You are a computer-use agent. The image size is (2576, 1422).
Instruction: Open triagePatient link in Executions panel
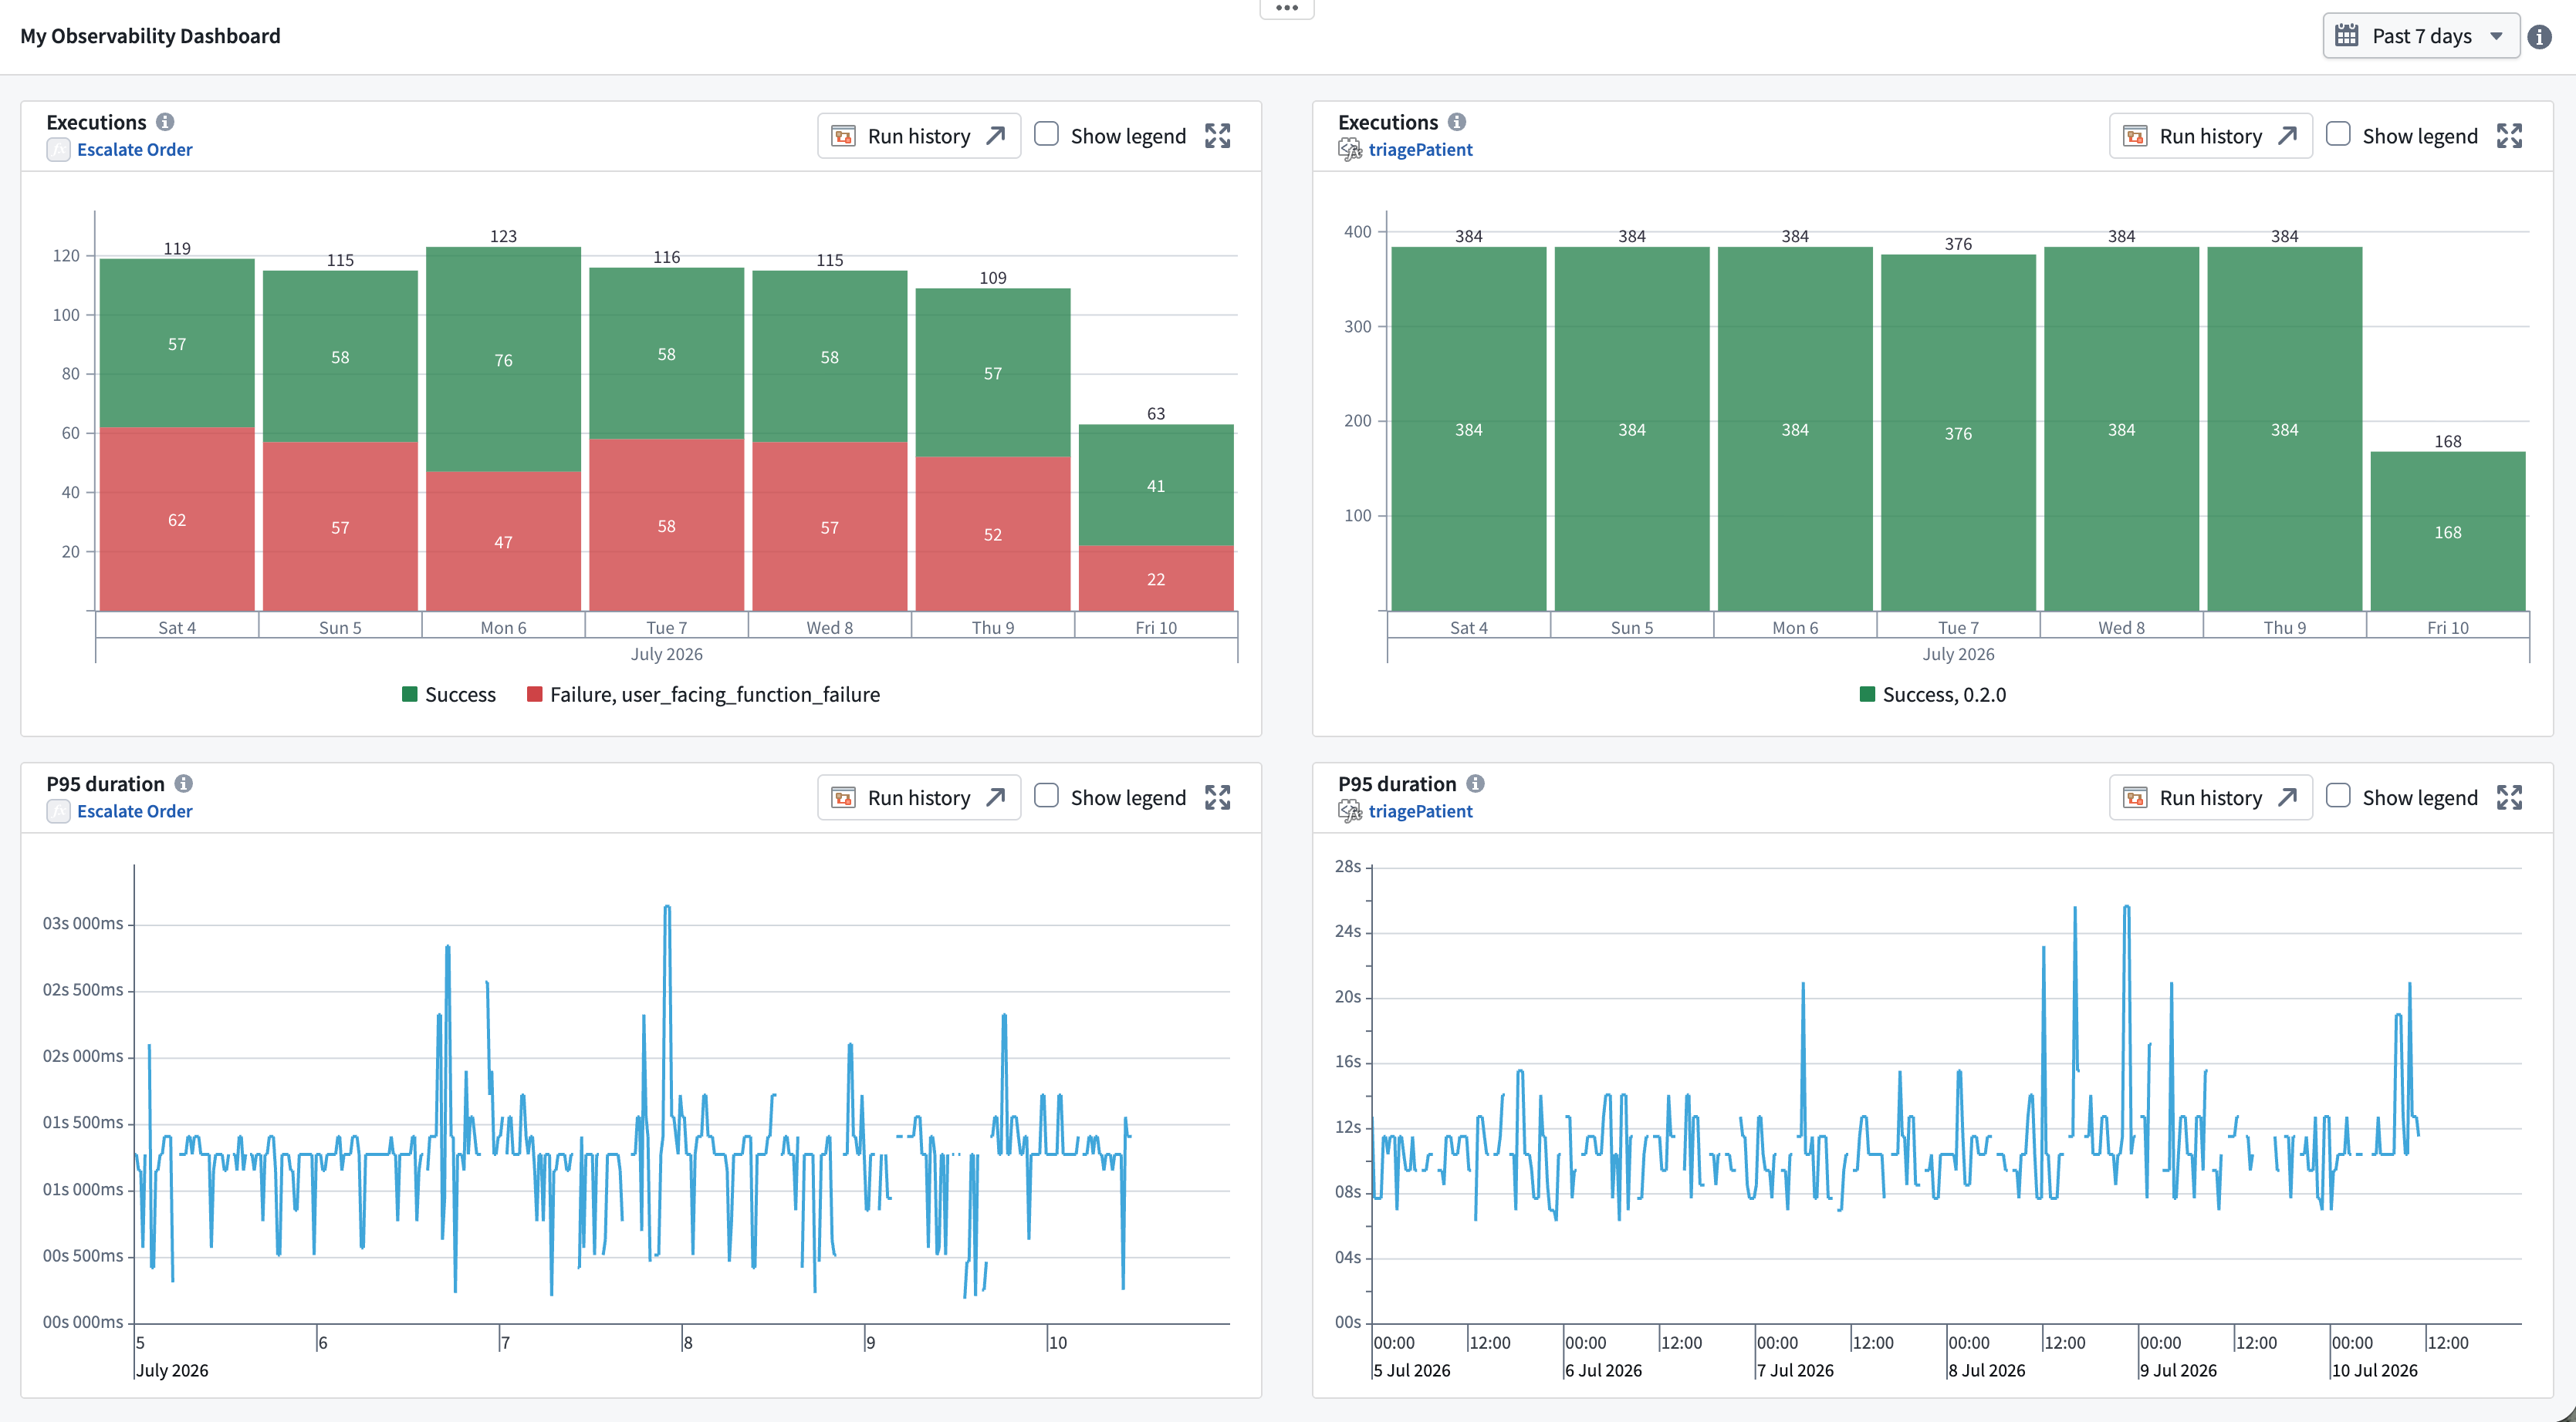1420,150
